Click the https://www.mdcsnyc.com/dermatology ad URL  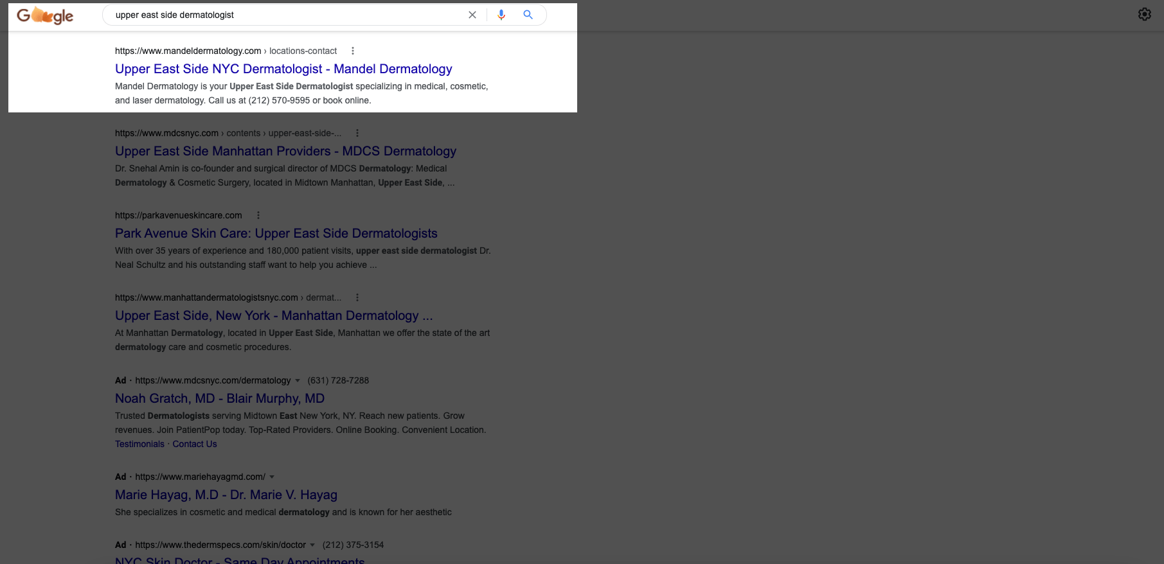(x=213, y=380)
